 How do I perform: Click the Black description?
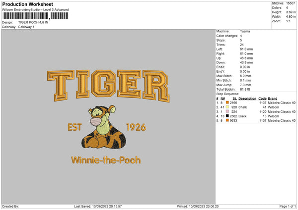242,116
